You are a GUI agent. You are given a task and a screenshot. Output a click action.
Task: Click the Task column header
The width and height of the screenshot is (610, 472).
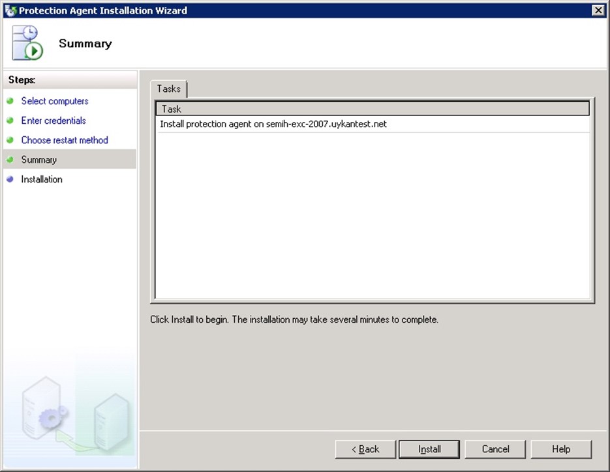tap(372, 109)
